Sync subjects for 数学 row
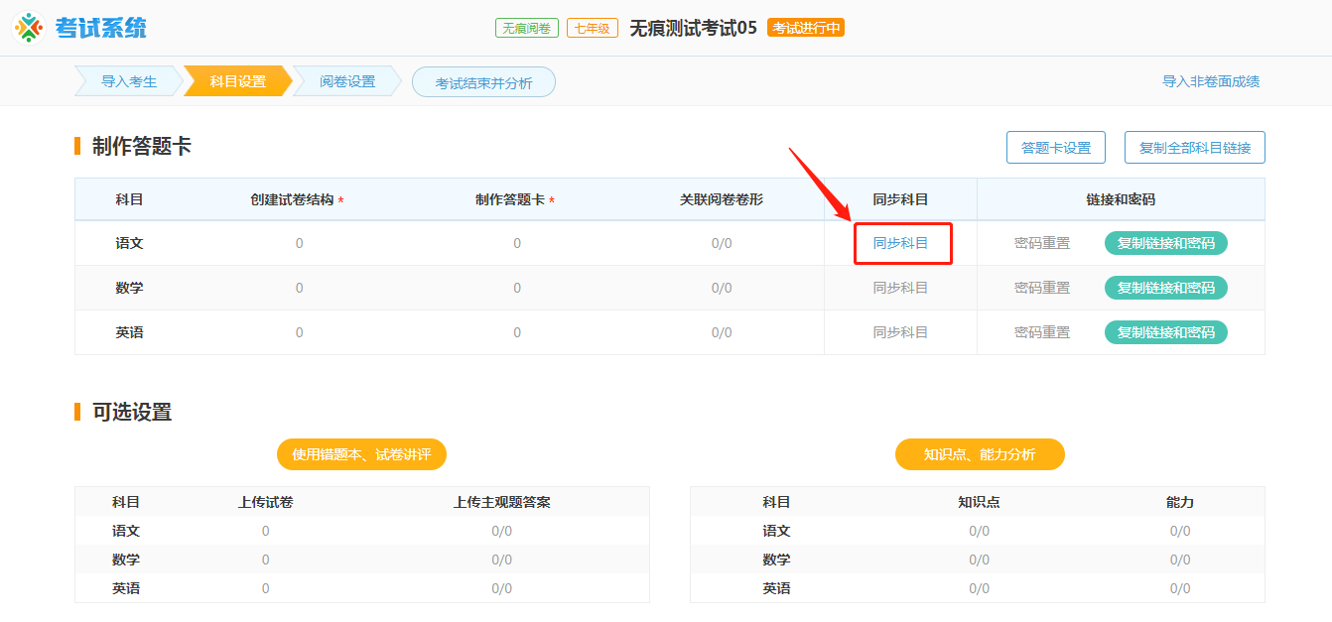 901,287
